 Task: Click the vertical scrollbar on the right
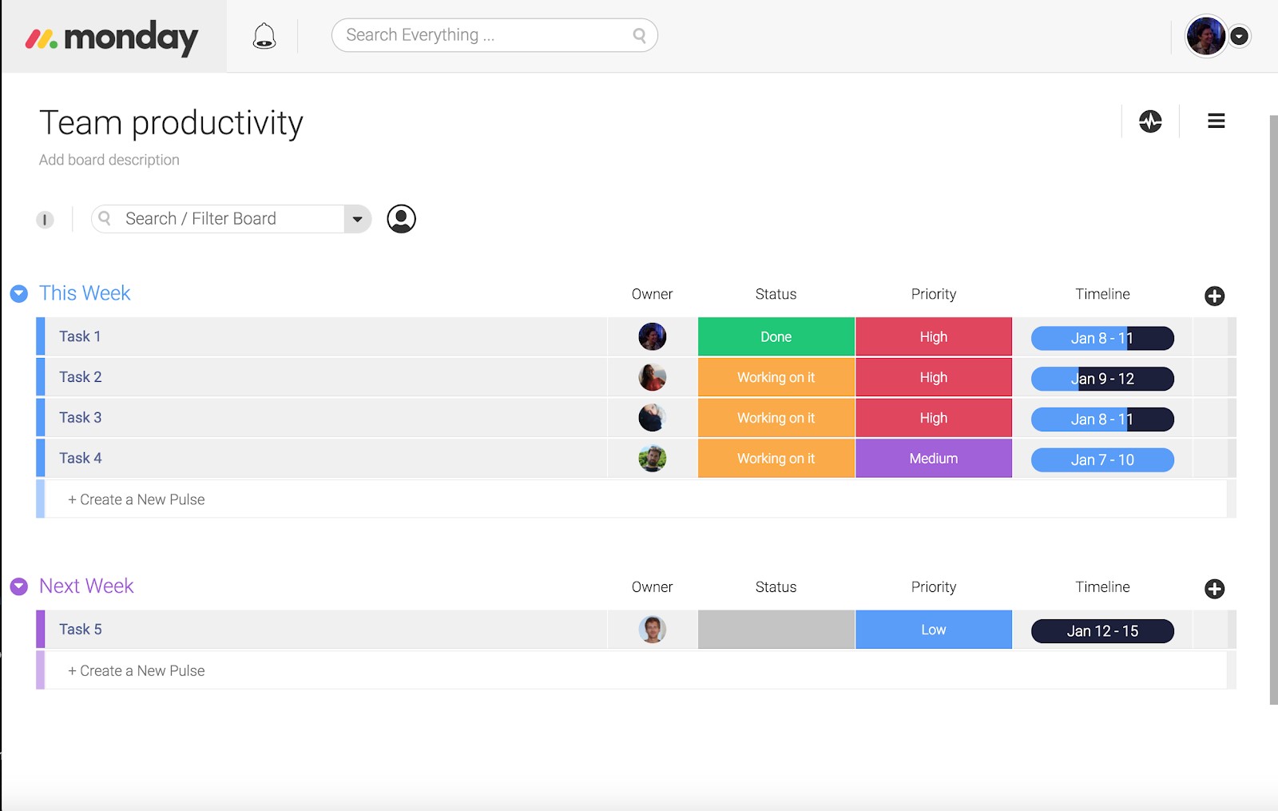[x=1273, y=409]
